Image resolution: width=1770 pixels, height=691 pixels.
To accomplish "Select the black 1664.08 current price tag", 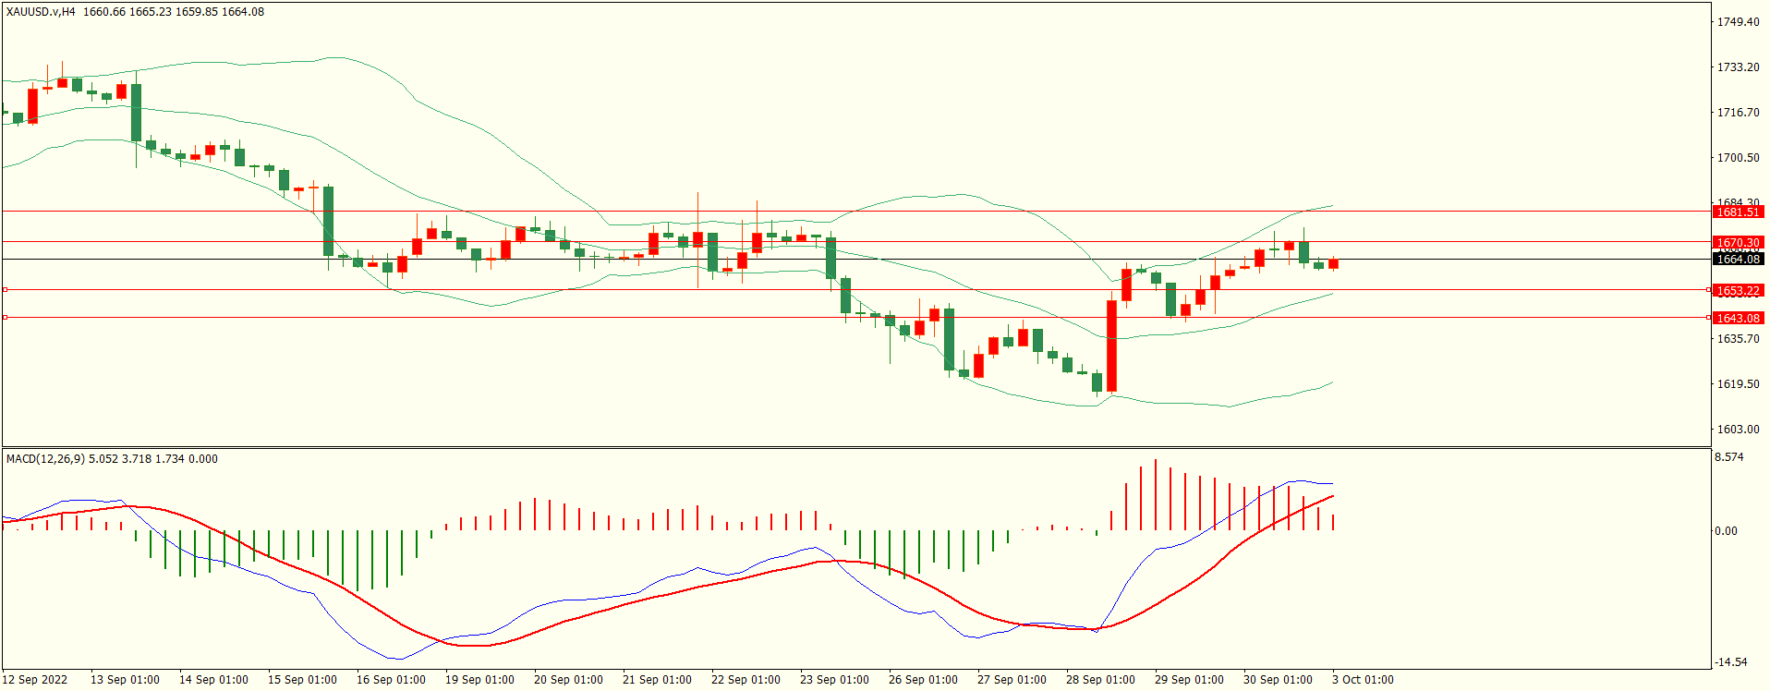I will click(x=1738, y=260).
